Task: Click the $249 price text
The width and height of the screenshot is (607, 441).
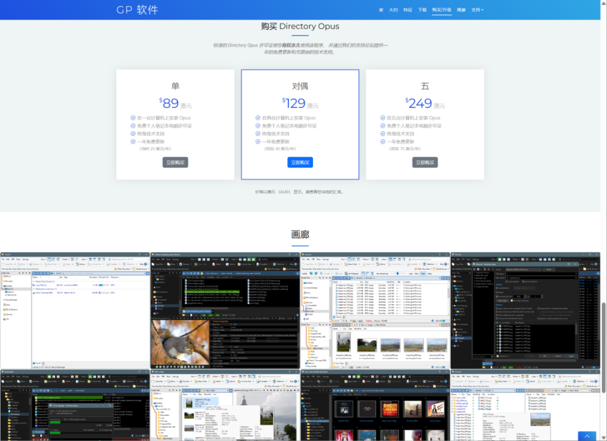Action: click(419, 103)
